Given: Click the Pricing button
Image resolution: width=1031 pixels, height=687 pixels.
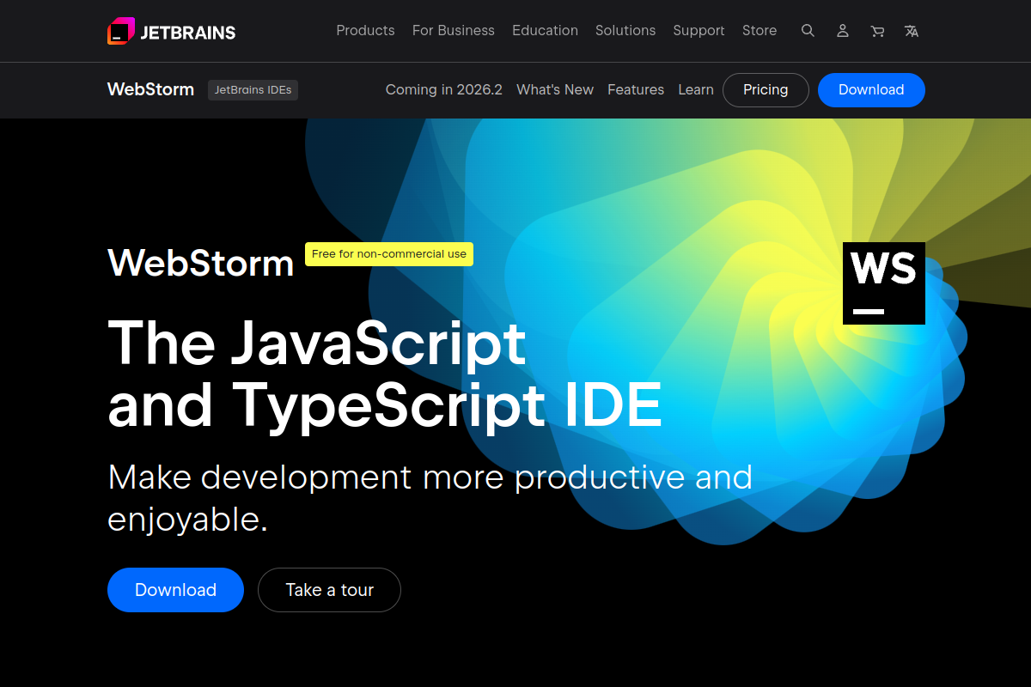Looking at the screenshot, I should click(766, 89).
